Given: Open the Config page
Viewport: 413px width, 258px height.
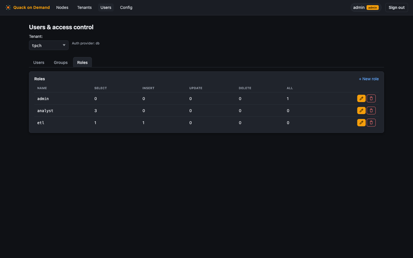Looking at the screenshot, I should coord(126,7).
